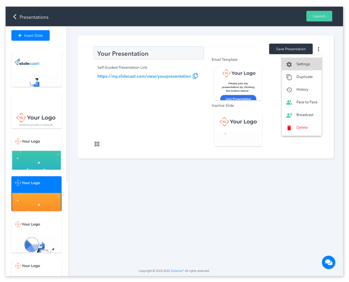The width and height of the screenshot is (349, 282).
Task: Click the Email Template label
Action: coord(224,59)
